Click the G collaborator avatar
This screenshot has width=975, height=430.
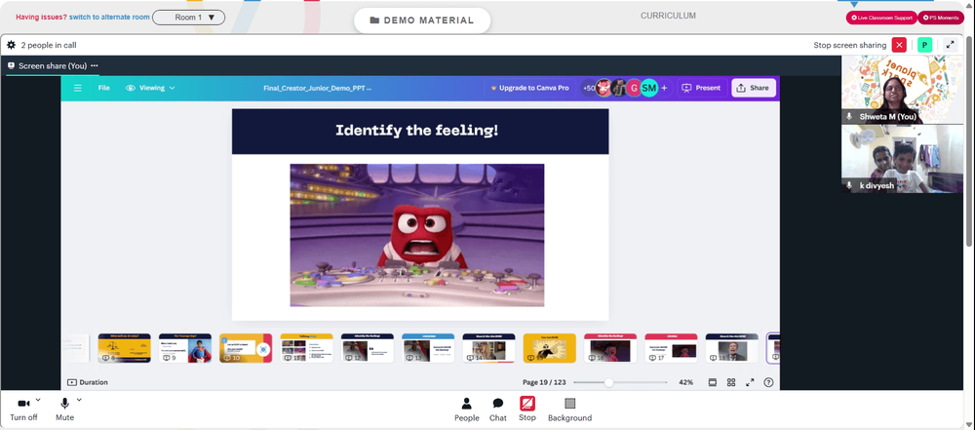coord(634,88)
